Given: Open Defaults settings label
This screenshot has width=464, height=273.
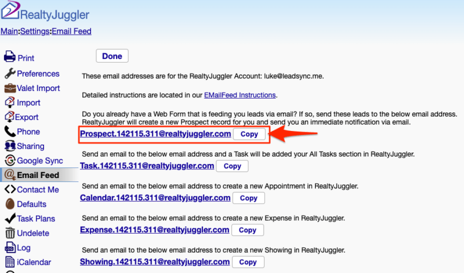Looking at the screenshot, I should [32, 204].
